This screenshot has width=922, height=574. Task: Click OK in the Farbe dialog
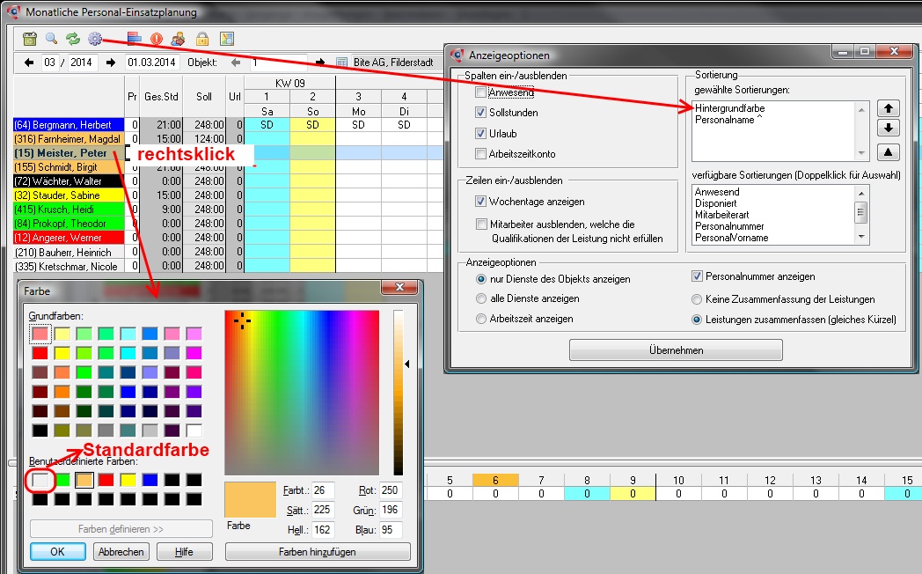click(58, 552)
